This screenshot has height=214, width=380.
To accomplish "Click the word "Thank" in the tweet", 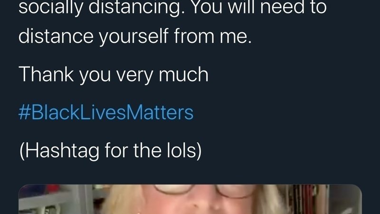I will [x=46, y=75].
